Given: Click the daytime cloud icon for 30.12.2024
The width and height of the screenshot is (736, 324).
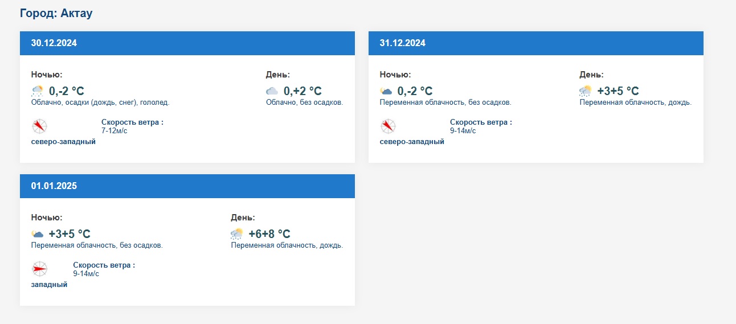Looking at the screenshot, I should [x=272, y=91].
